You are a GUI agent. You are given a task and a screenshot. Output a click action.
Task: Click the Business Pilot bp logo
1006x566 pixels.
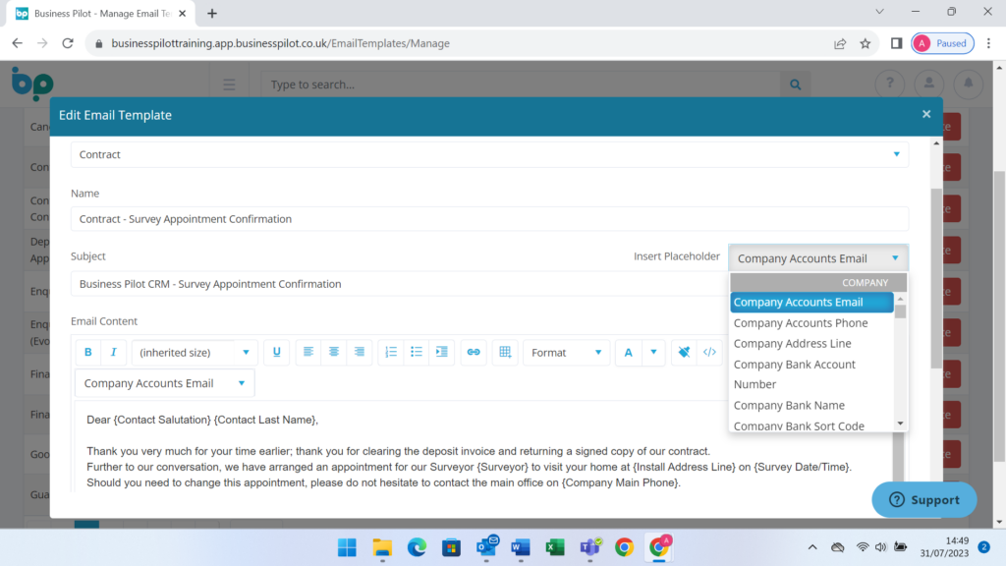[32, 84]
